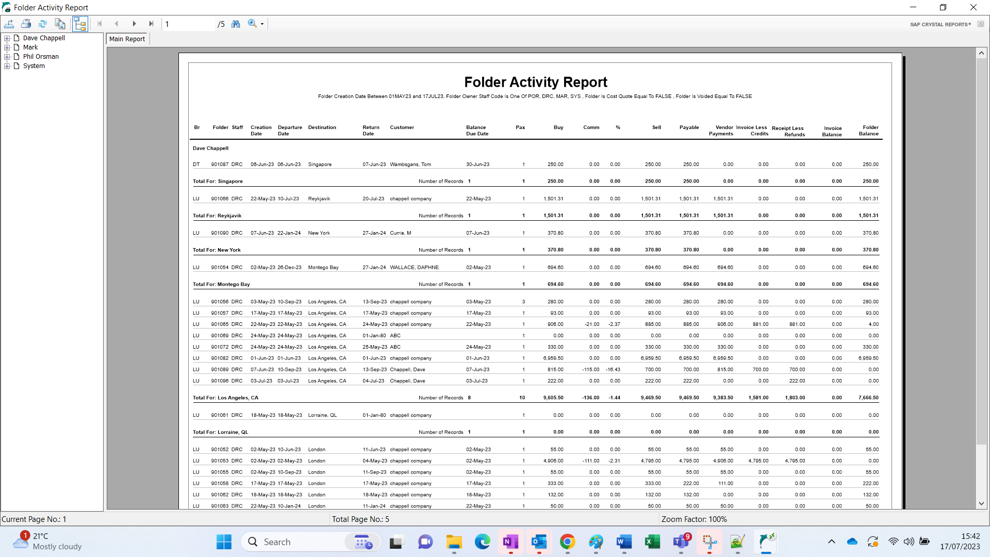This screenshot has width=990, height=557.
Task: Click the scrollbar down arrow
Action: (981, 503)
